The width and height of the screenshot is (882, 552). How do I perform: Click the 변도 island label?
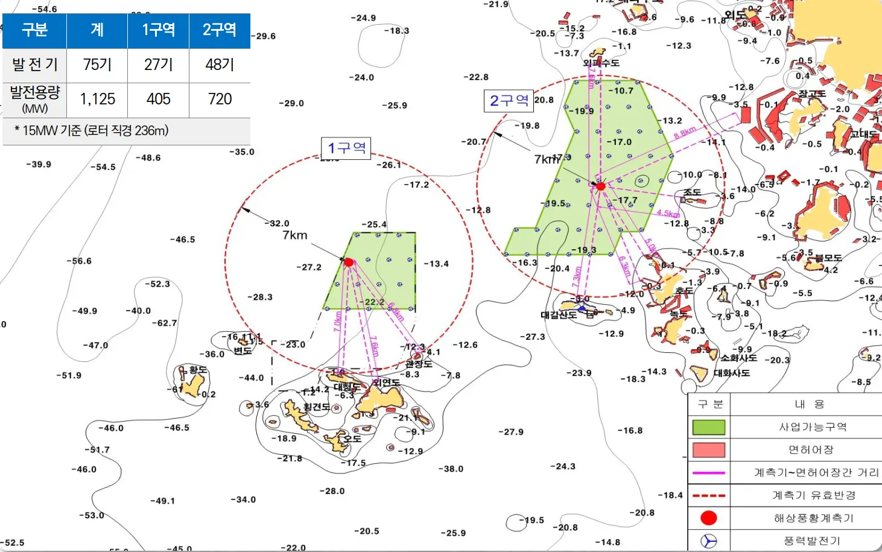(243, 351)
